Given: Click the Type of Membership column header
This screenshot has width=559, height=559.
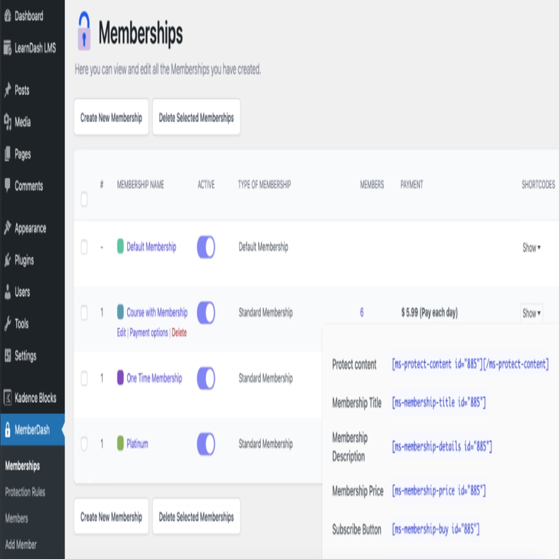Looking at the screenshot, I should click(x=265, y=185).
